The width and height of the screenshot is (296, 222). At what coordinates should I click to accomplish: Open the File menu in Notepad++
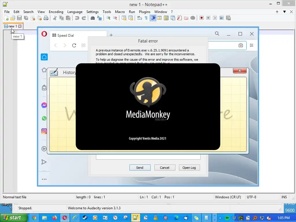tap(7, 12)
